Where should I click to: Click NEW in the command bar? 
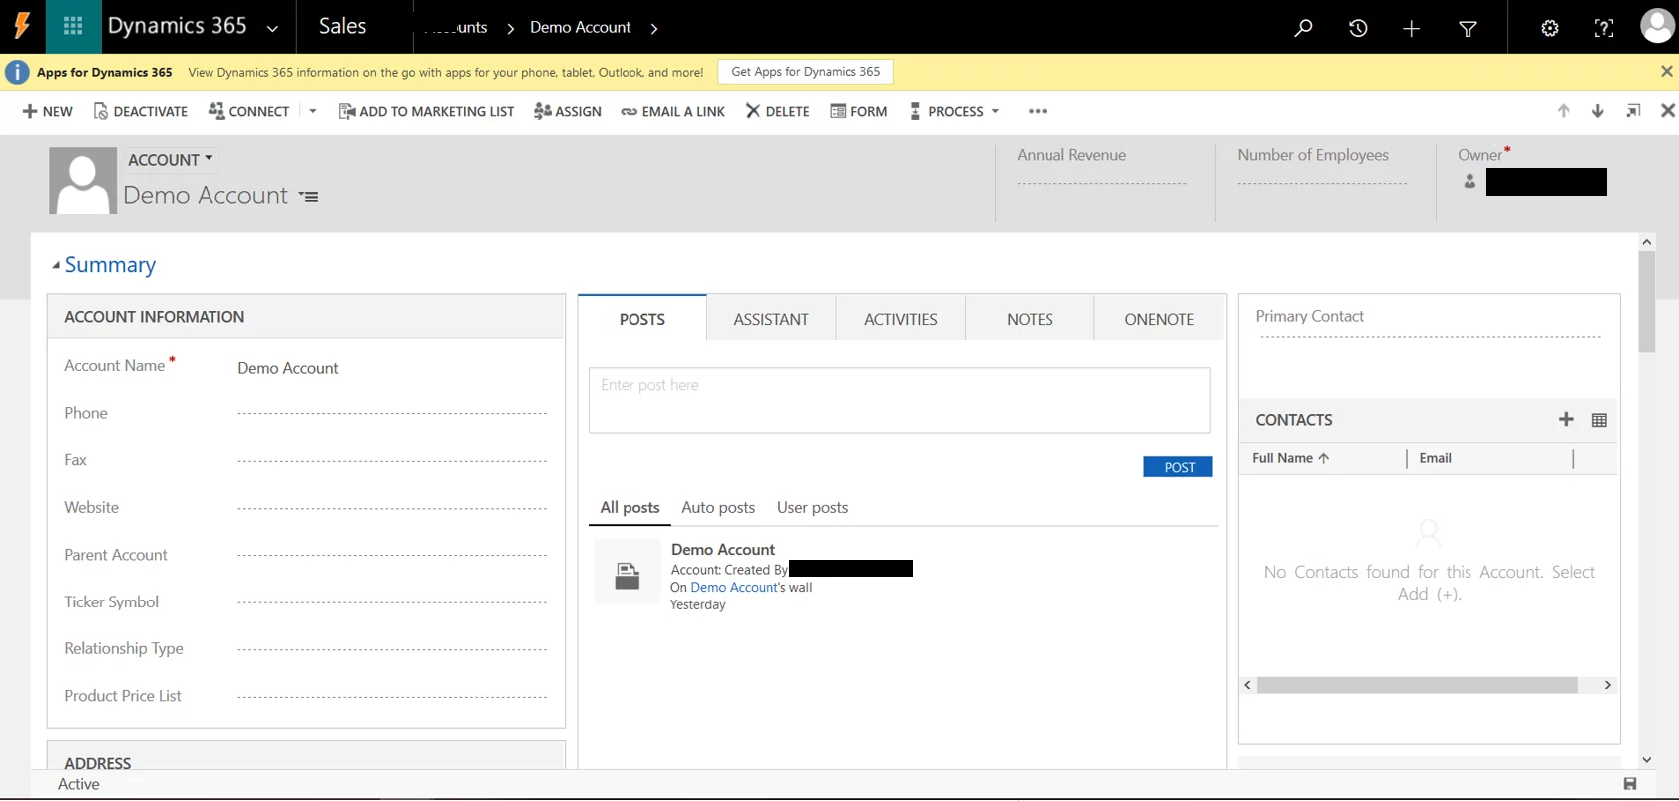click(47, 111)
